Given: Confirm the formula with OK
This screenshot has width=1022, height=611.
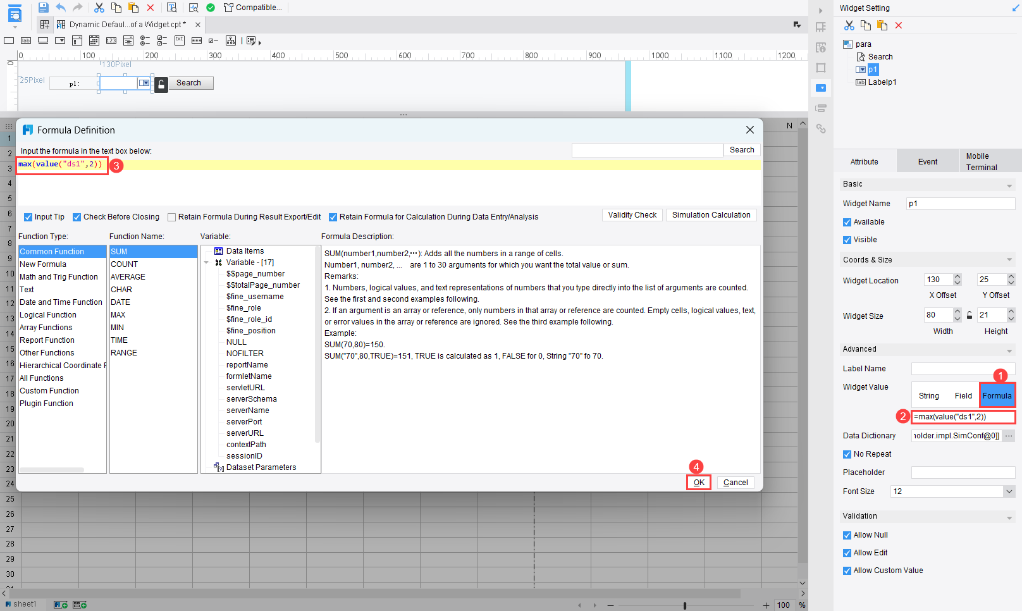Looking at the screenshot, I should 699,483.
